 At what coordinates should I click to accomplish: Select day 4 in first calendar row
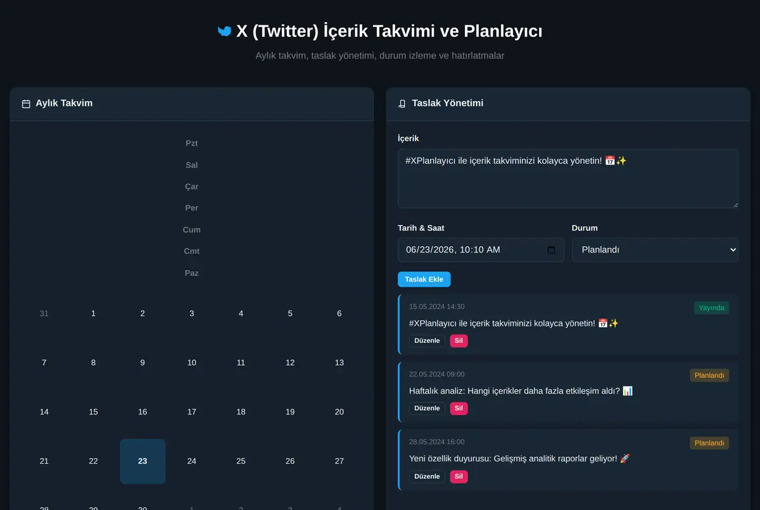(x=241, y=313)
